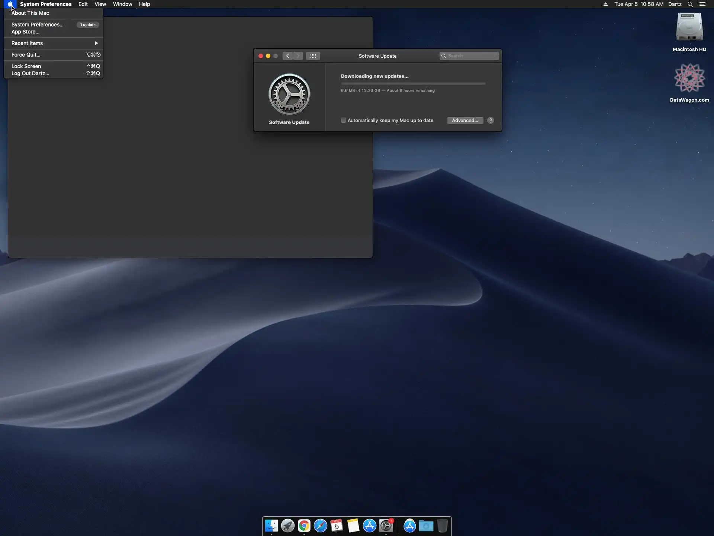
Task: Click the download progress bar
Action: 413,84
